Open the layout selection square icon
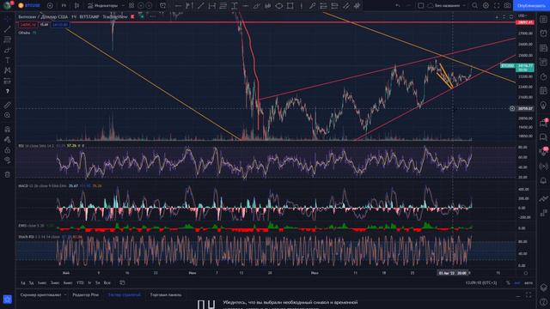This screenshot has width=550, height=309. 420,6
